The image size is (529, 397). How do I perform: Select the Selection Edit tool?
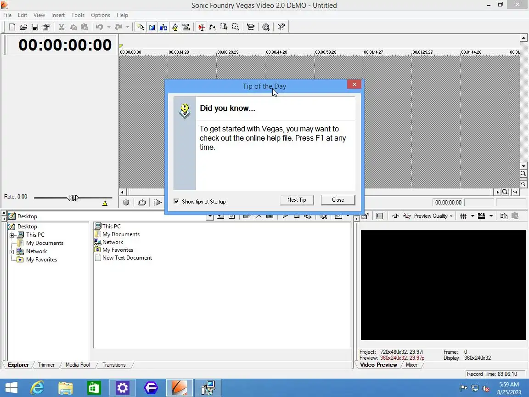224,27
